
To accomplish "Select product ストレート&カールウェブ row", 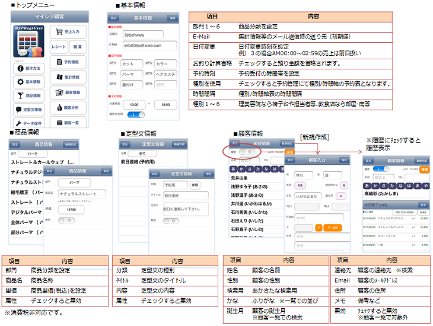I will pyautogui.click(x=44, y=162).
